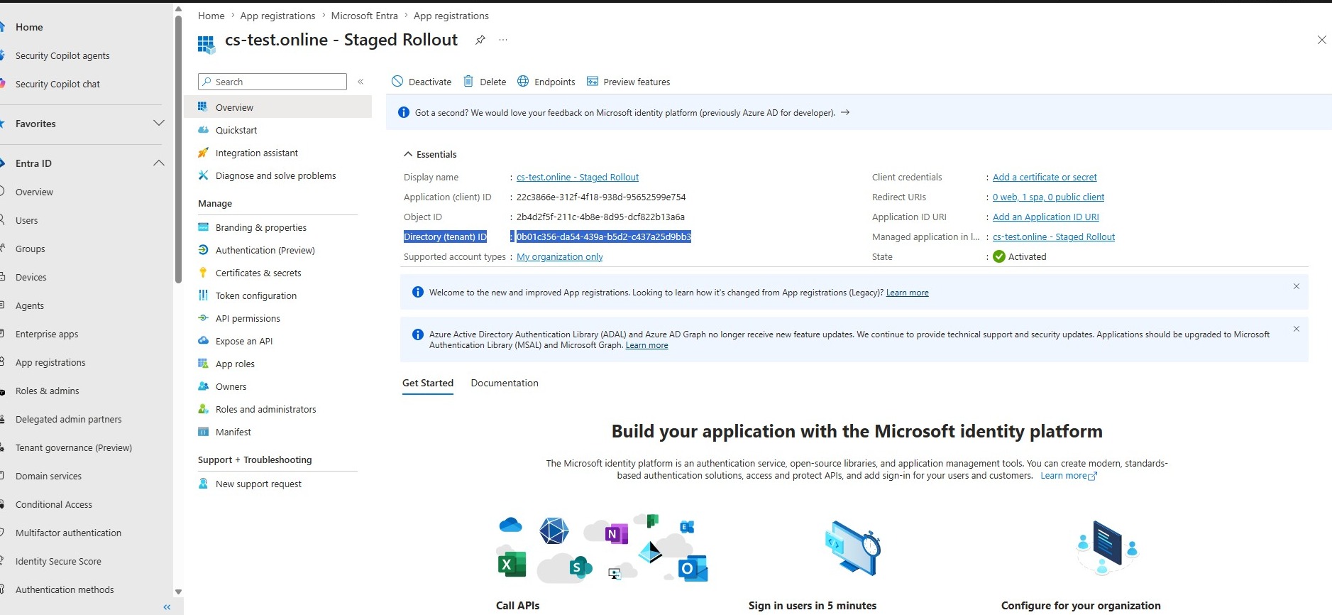1332x615 pixels.
Task: Click the Manifest icon
Action: [203, 432]
